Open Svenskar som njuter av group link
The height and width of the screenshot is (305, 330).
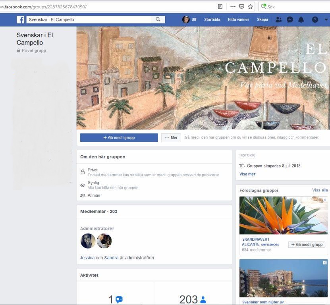pyautogui.click(x=263, y=302)
